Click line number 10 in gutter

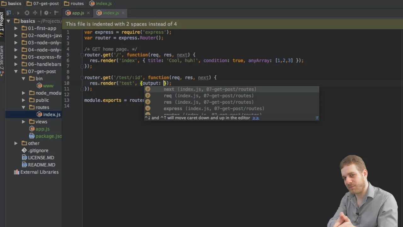click(x=66, y=83)
